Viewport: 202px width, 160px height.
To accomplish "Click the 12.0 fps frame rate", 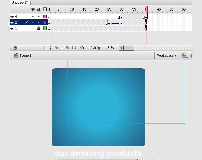I will tap(95, 48).
